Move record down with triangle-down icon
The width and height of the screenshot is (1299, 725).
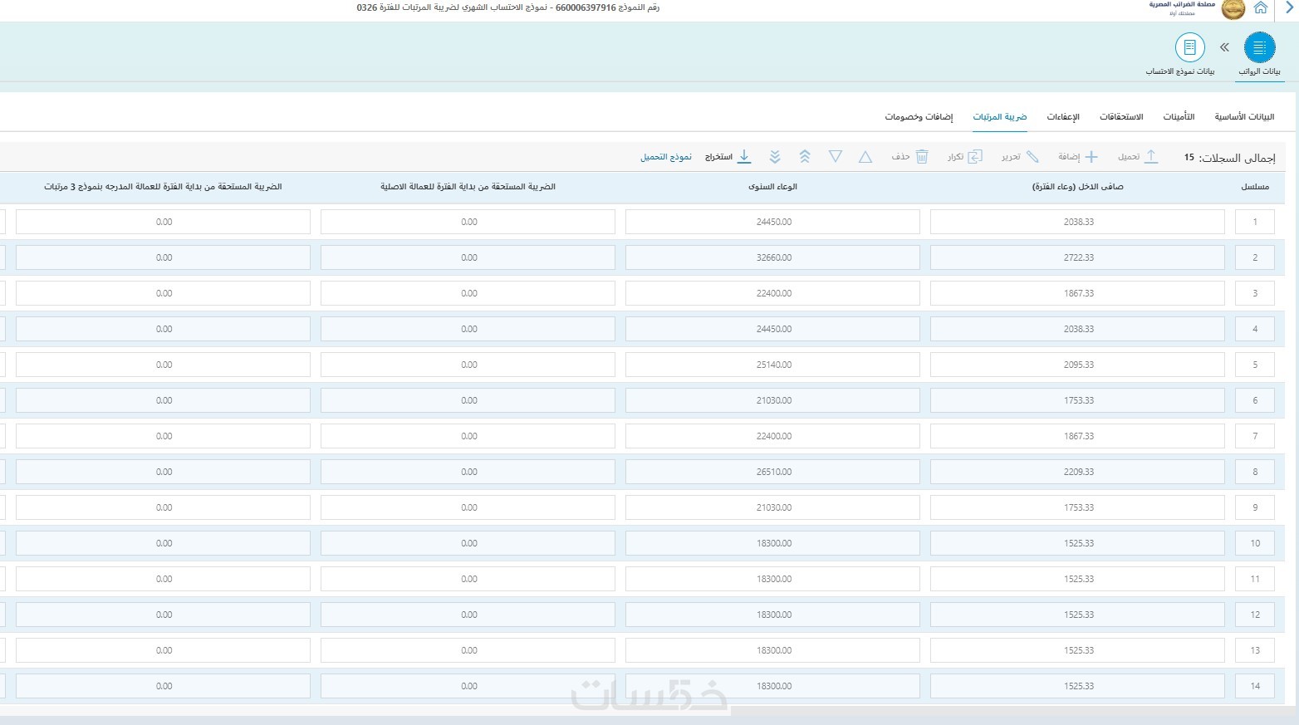[836, 156]
